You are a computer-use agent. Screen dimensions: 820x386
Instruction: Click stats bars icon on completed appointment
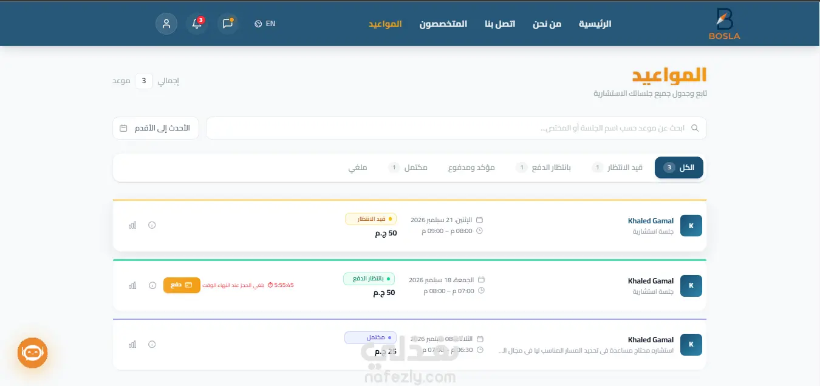pyautogui.click(x=132, y=345)
